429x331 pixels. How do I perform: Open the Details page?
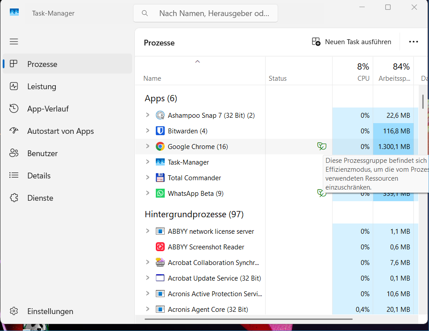tap(67, 176)
